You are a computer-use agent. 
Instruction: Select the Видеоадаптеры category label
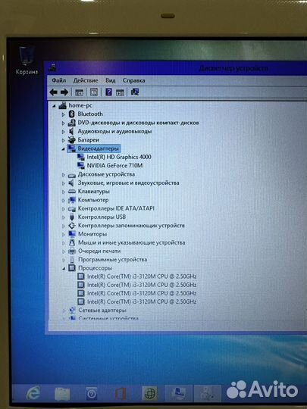pyautogui.click(x=98, y=148)
